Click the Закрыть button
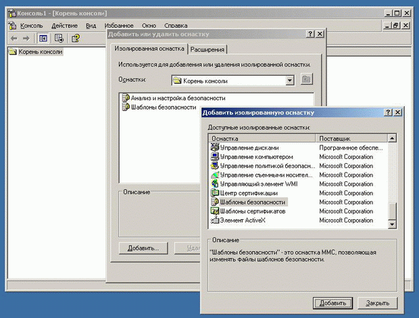Screen dimensions: 419x318 (373, 302)
